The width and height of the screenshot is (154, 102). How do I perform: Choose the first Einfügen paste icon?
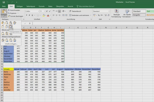pos(3,23)
